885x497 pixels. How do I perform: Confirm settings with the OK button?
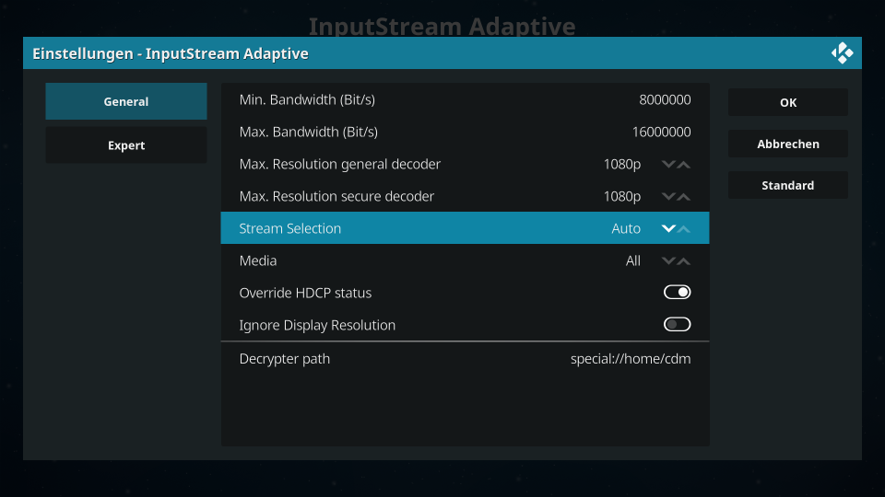[x=788, y=102]
